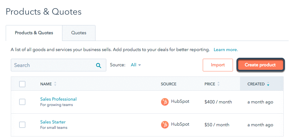
Task: Click the Create product button
Action: (x=260, y=65)
